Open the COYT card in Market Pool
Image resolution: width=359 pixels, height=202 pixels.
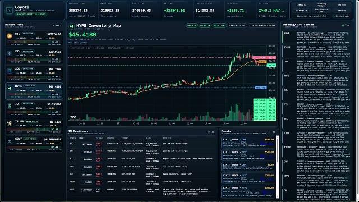34,144
